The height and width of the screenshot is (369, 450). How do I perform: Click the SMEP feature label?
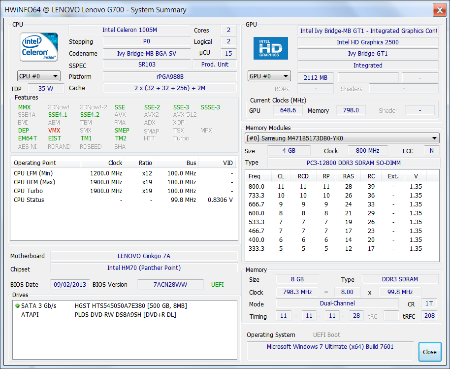tap(122, 131)
